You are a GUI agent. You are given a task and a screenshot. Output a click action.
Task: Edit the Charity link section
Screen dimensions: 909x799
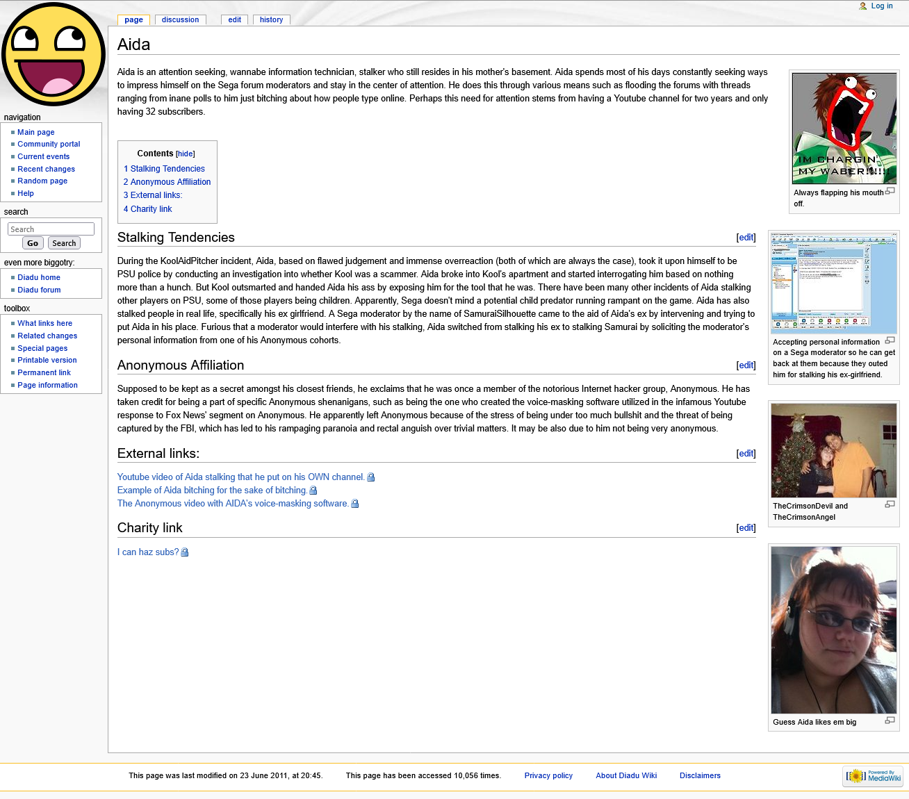click(x=746, y=528)
